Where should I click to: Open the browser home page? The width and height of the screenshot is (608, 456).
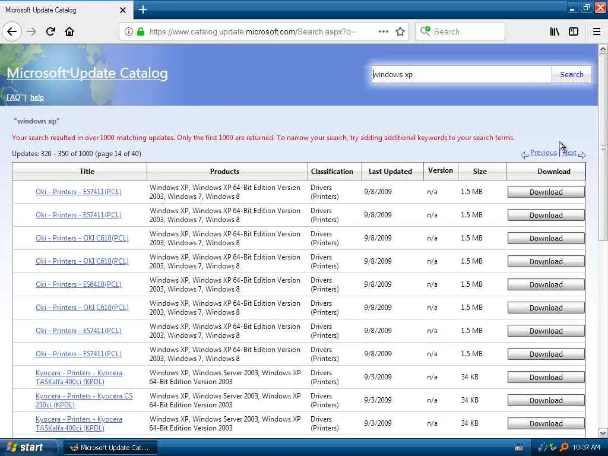point(69,31)
